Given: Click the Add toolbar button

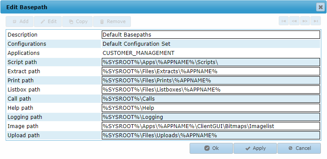Looking at the screenshot, I should tap(20, 21).
